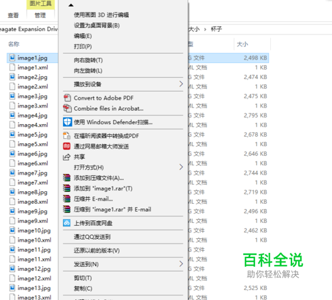Image resolution: width=332 pixels, height=300 pixels.
Task: Select file image12.xml
Action: 35,278
